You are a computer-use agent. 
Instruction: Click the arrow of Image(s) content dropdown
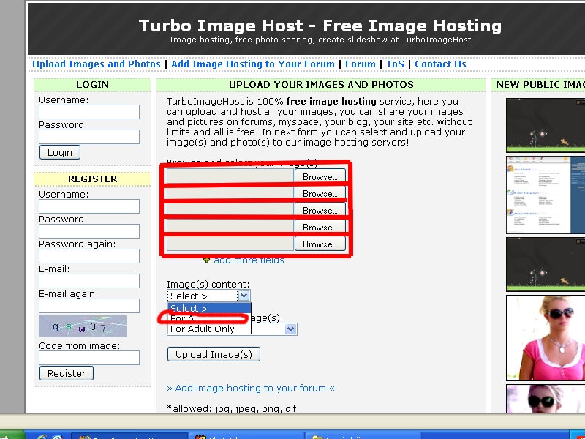tap(244, 296)
